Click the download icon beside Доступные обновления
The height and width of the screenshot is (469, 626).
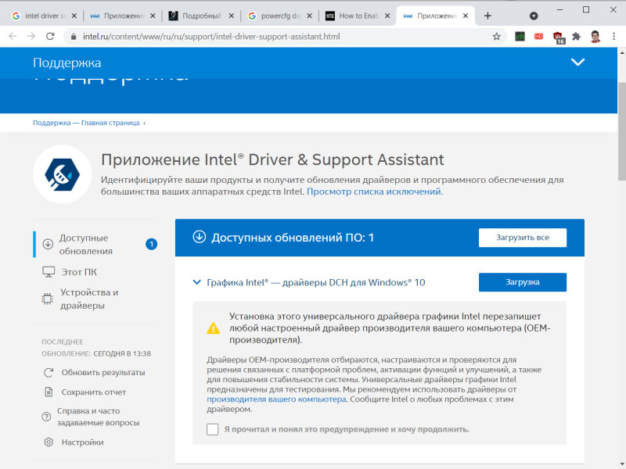[48, 244]
